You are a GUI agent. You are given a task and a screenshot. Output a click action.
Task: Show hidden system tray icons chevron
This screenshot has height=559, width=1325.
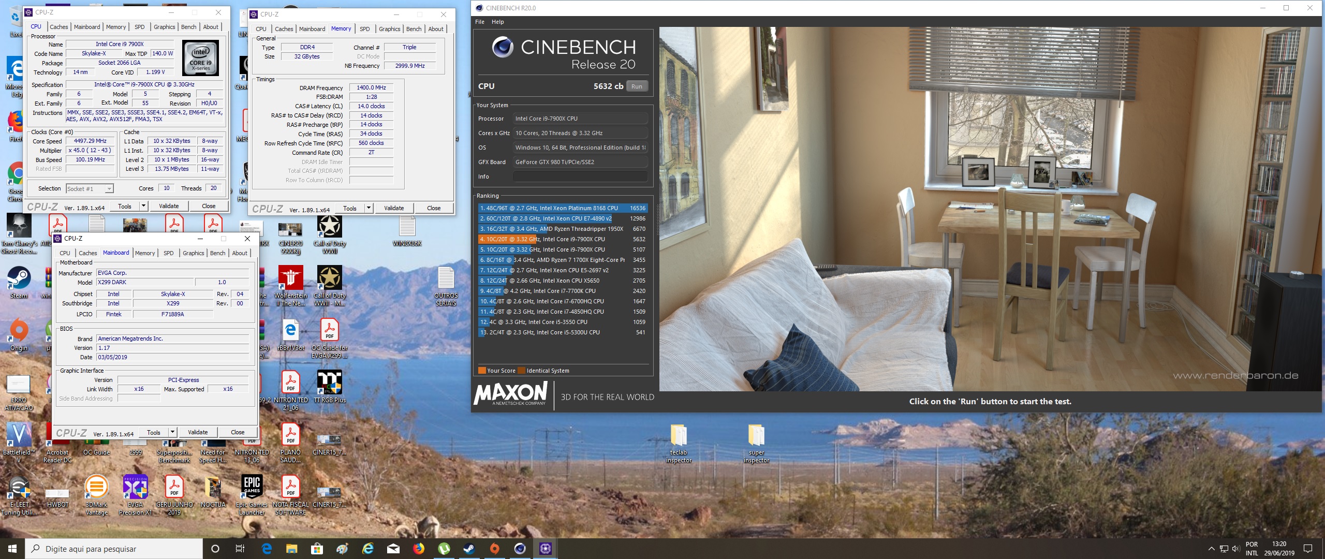click(x=1211, y=549)
